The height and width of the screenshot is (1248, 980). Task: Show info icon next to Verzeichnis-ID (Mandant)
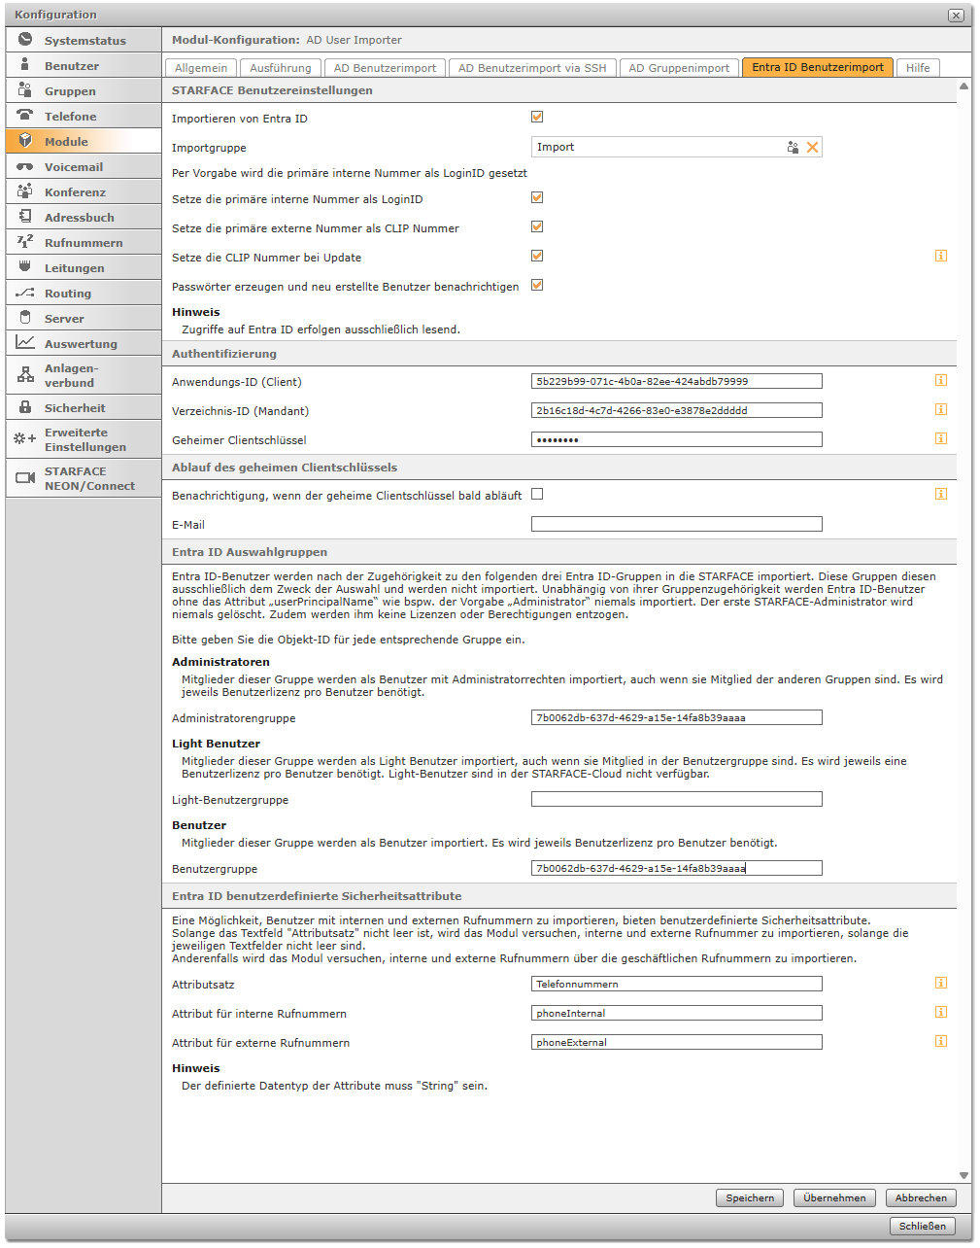click(940, 410)
